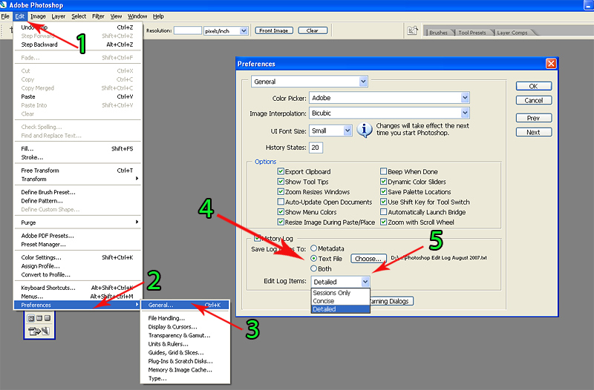
Task: Choose Step Backward in the Edit menu
Action: (78, 44)
